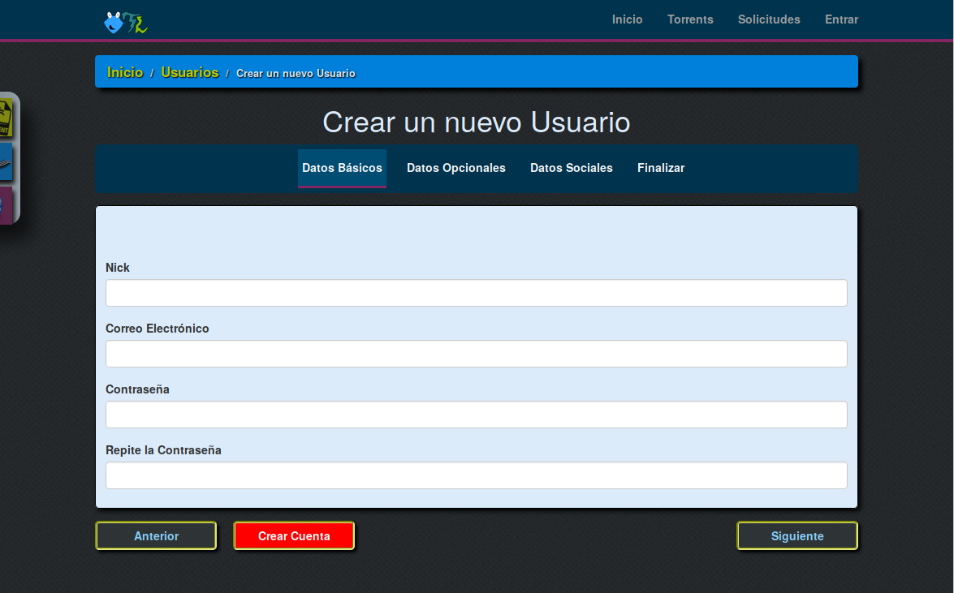Open Torrents from the top navigation
Viewport: 954px width, 593px height.
690,19
